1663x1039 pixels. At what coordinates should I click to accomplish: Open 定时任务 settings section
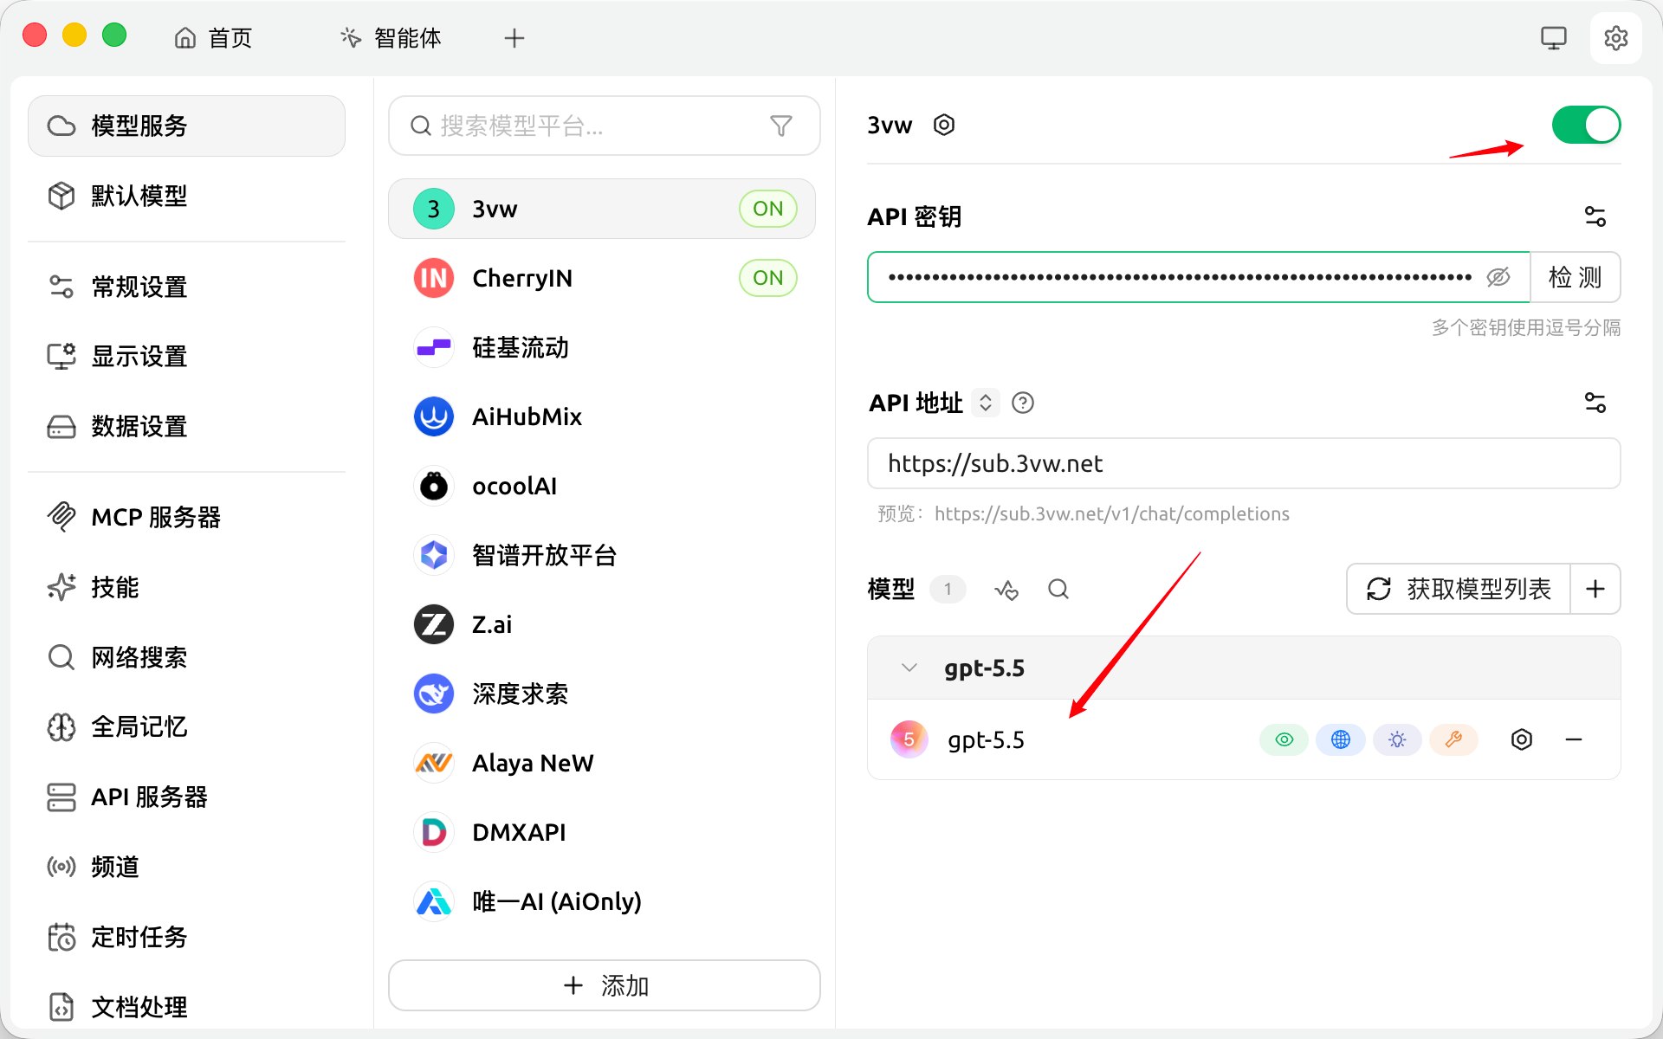tap(186, 937)
